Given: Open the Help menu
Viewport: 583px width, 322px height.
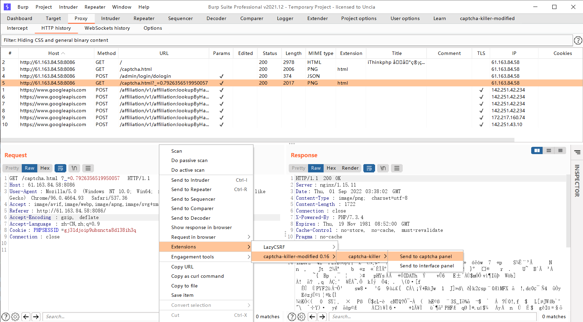Looking at the screenshot, I should [x=144, y=7].
